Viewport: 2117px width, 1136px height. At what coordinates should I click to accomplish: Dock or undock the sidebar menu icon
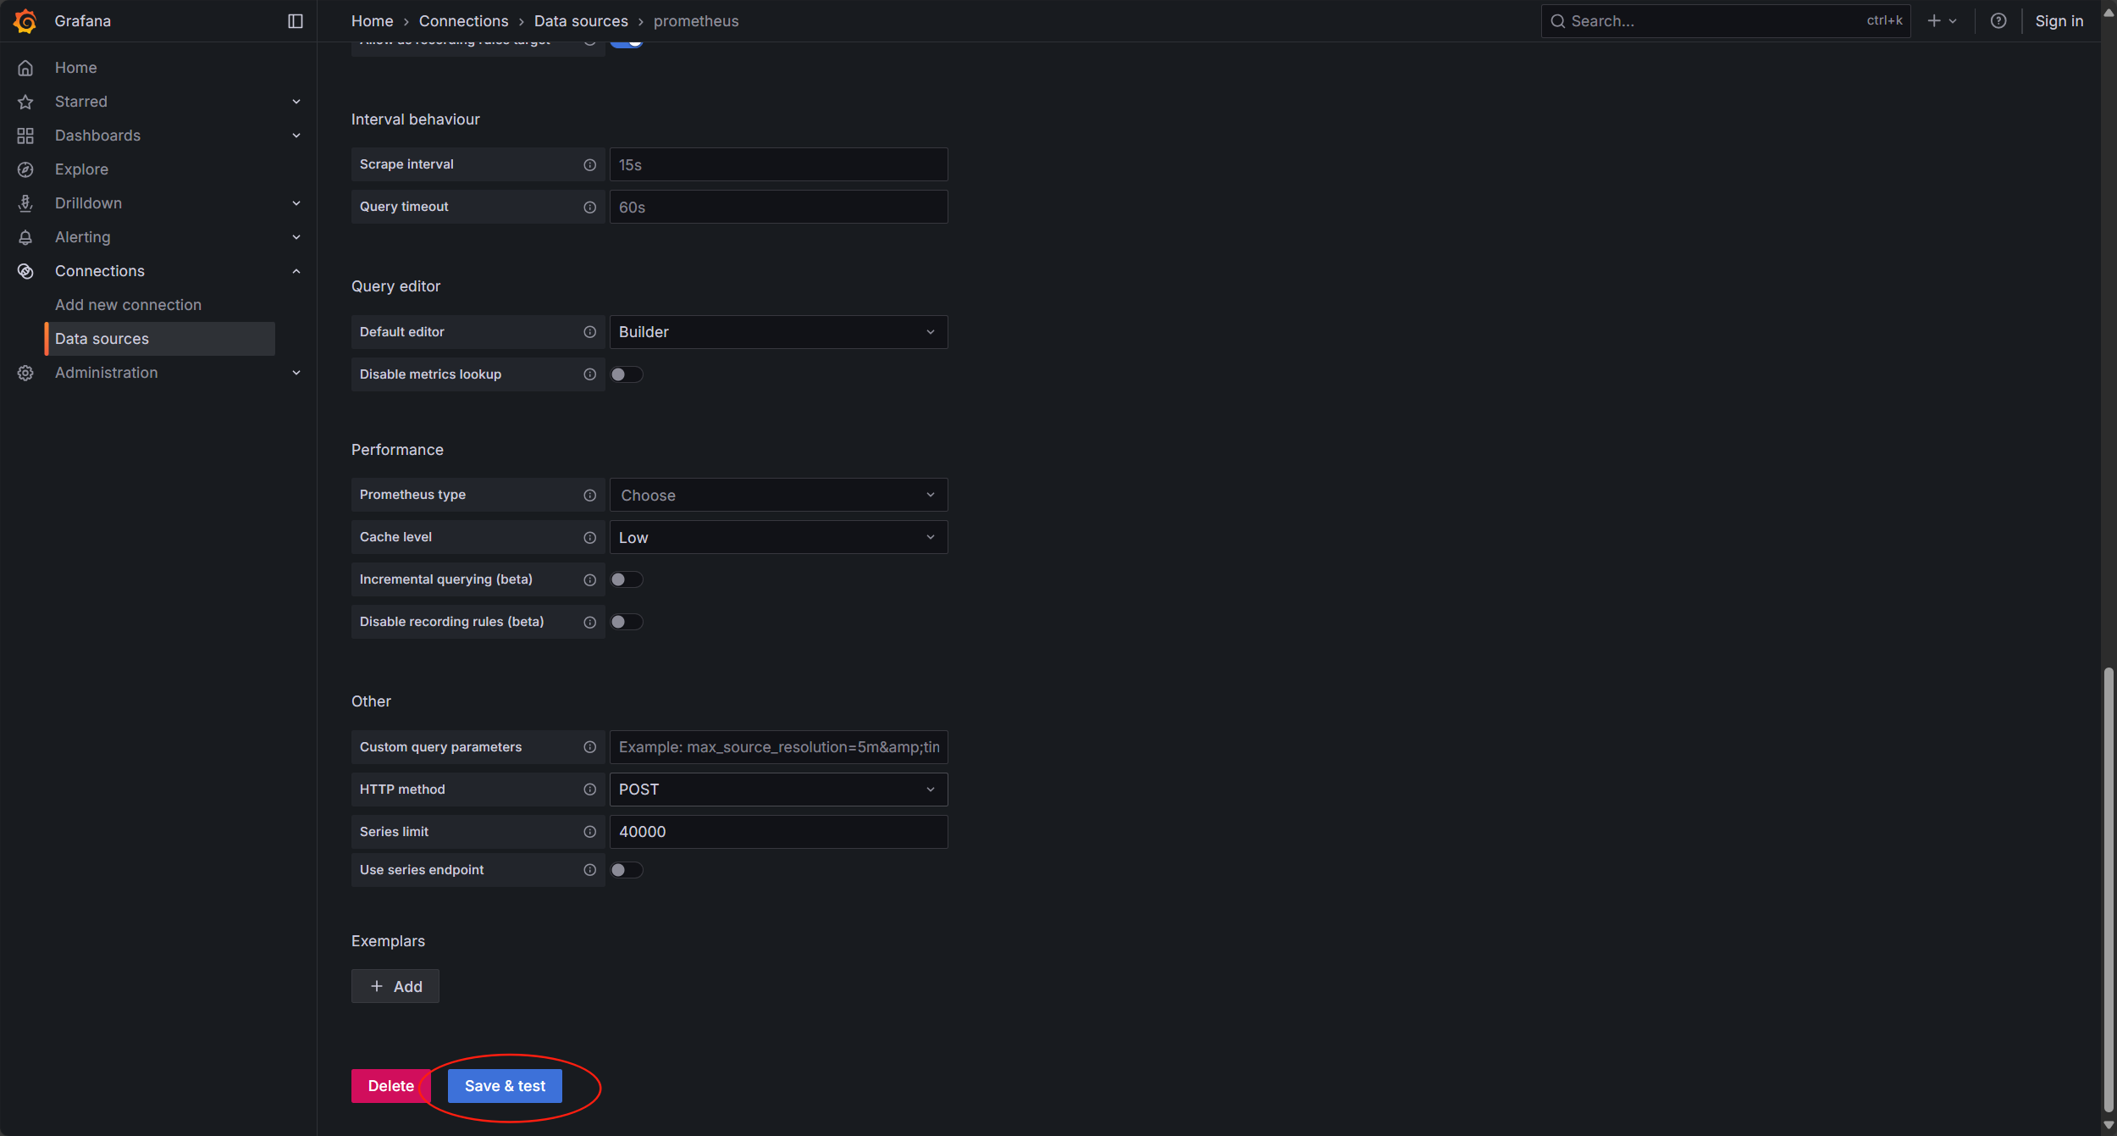tap(296, 21)
